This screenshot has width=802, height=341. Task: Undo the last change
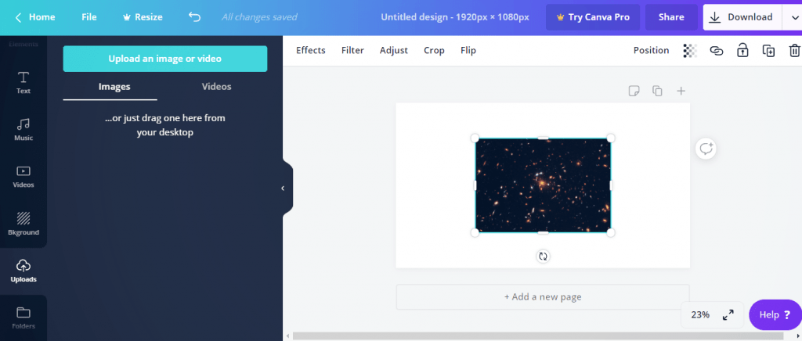[194, 17]
